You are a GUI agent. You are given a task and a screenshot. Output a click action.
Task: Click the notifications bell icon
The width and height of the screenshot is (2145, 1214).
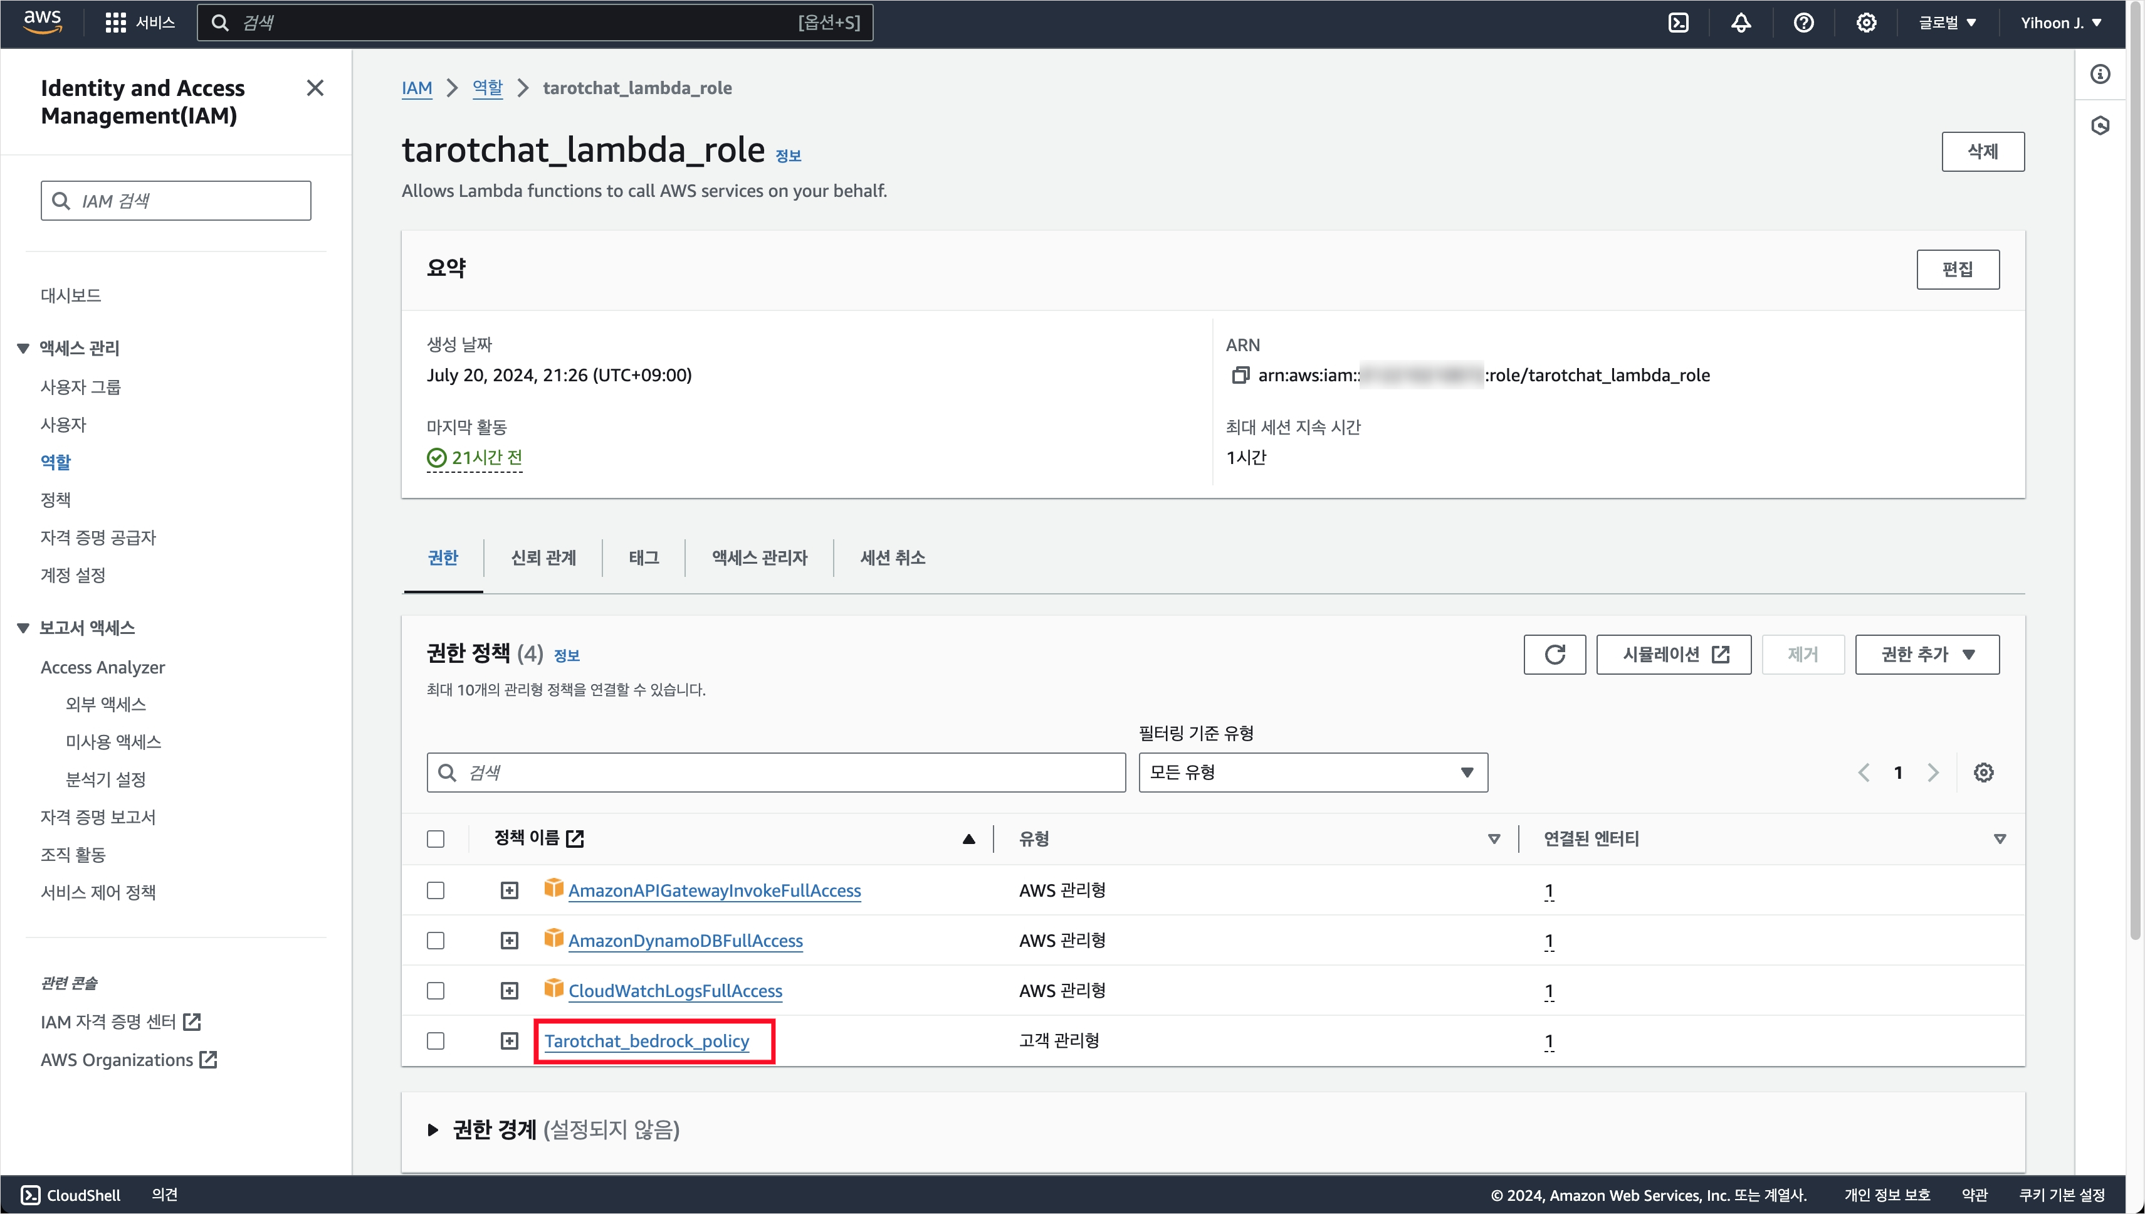point(1741,23)
